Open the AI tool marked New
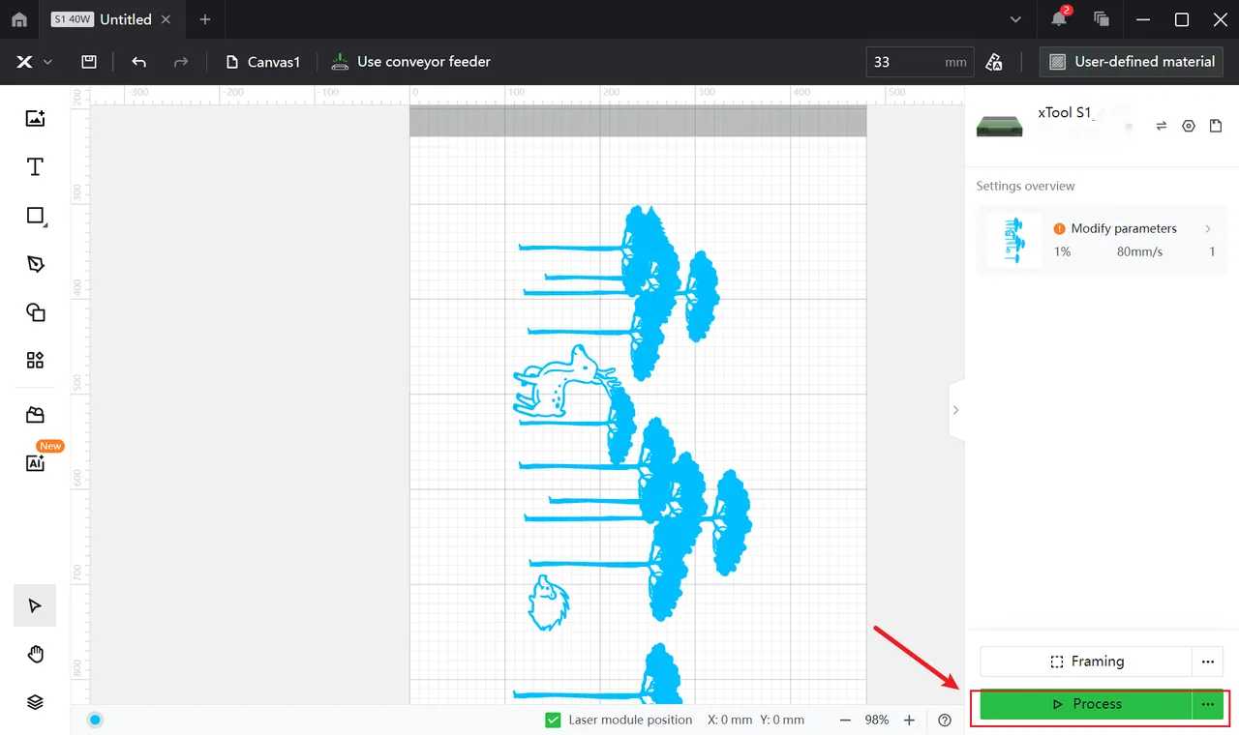This screenshot has height=735, width=1239. point(36,463)
